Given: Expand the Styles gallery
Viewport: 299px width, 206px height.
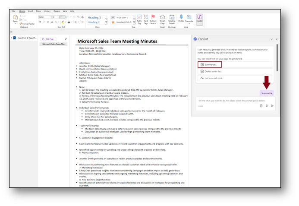Looking at the screenshot, I should click(x=106, y=23).
